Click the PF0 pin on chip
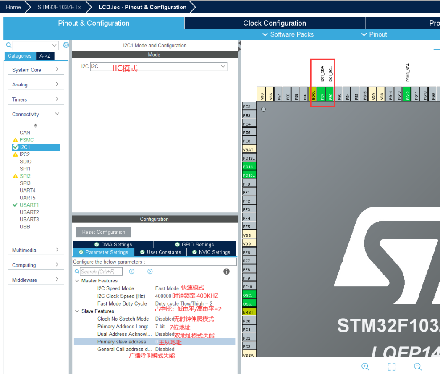 coord(249,184)
